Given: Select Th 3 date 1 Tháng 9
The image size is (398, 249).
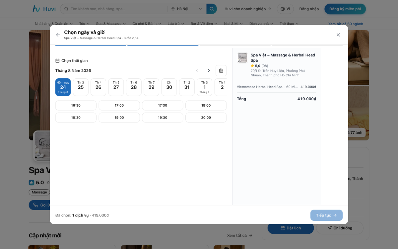Looking at the screenshot, I should [x=205, y=87].
